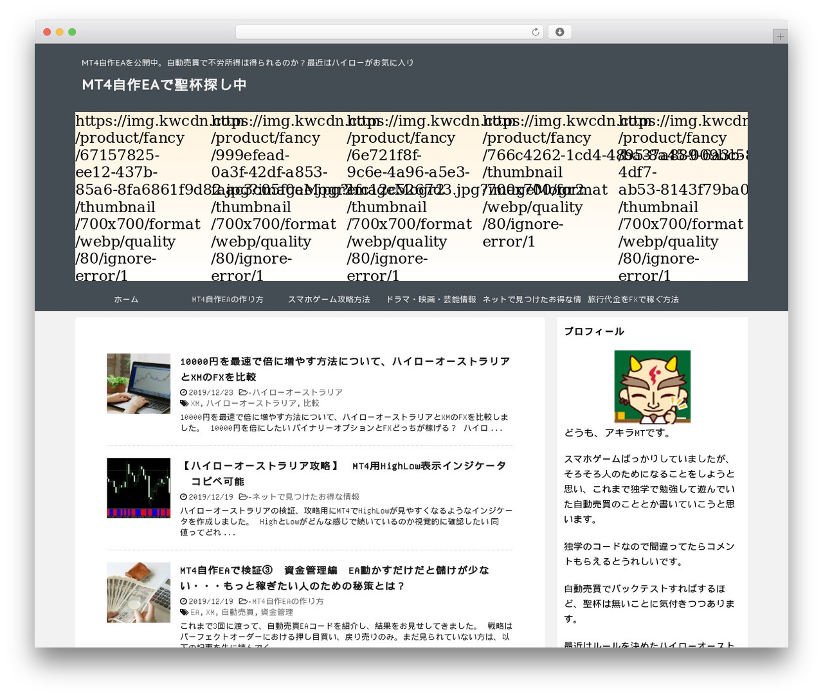
Task: Open ドラマ・映画・芸能情報 menu item
Action: [x=431, y=300]
